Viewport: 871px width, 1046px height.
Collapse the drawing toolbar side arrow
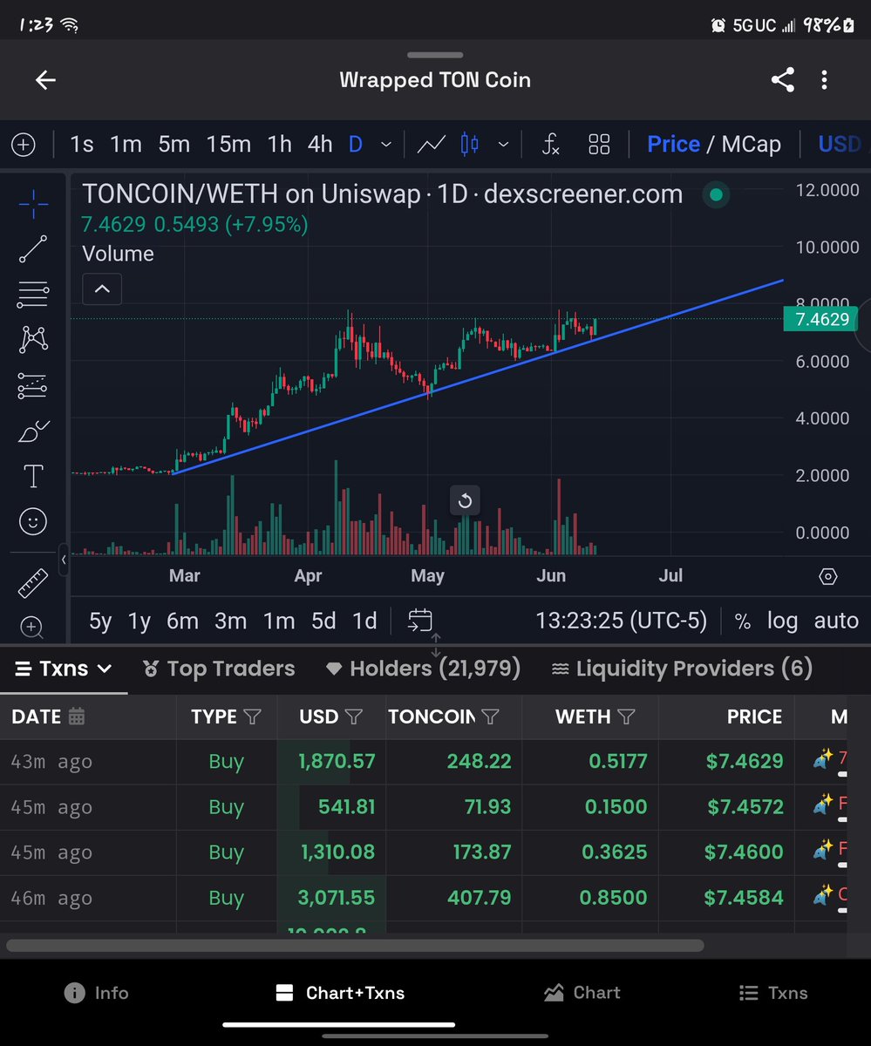click(x=64, y=560)
